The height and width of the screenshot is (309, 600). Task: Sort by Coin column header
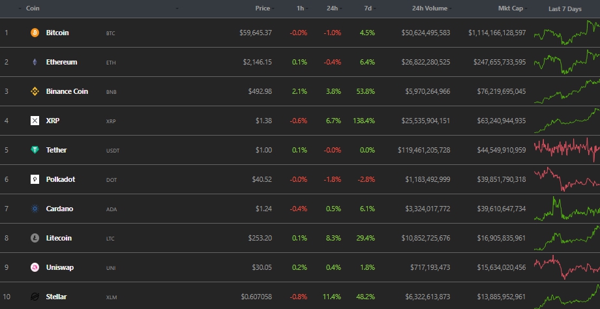click(x=32, y=8)
